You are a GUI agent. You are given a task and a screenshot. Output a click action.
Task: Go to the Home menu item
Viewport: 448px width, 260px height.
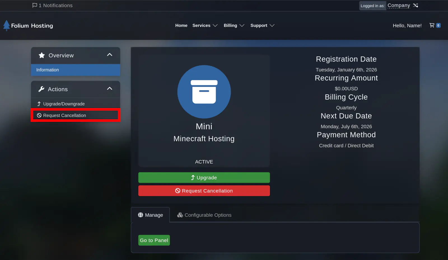click(x=181, y=25)
